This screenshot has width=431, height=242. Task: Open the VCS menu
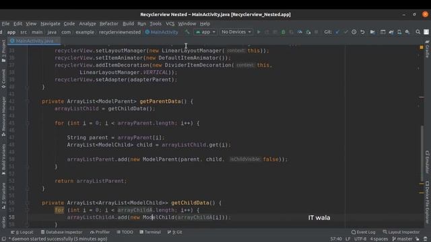point(170,24)
